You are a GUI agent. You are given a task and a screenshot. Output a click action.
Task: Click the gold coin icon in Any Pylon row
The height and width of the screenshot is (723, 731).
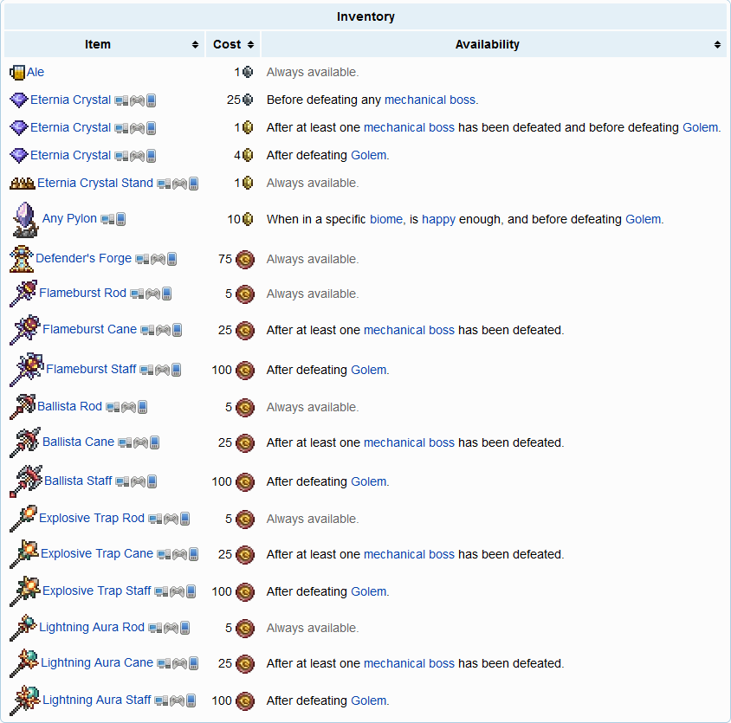click(x=248, y=219)
